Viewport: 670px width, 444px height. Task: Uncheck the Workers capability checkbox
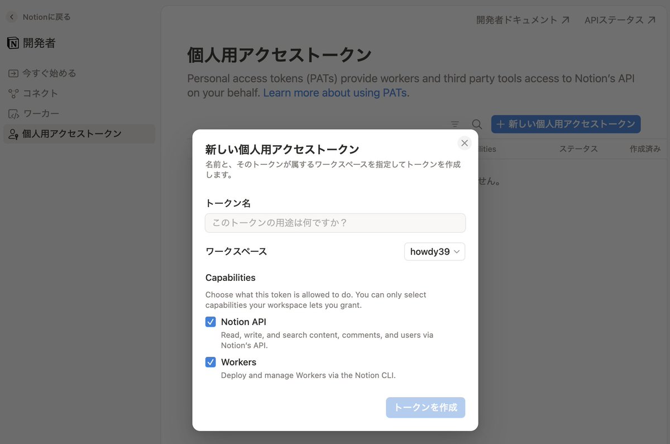pos(210,362)
